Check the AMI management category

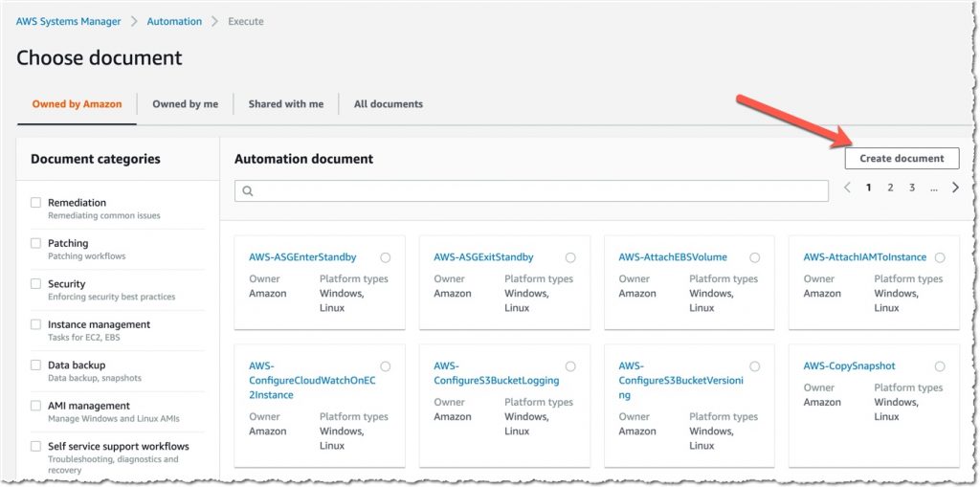pos(35,406)
